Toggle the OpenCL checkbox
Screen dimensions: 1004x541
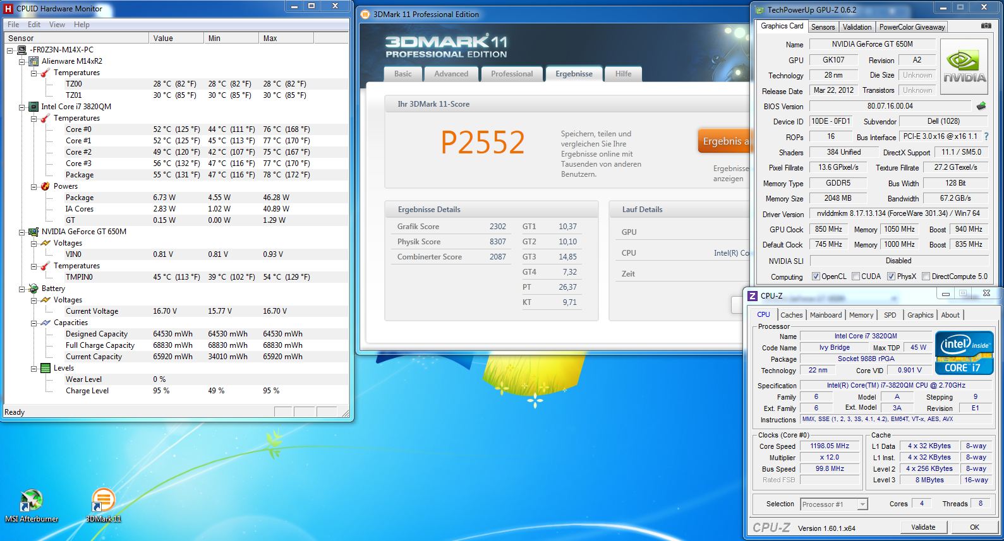(816, 276)
